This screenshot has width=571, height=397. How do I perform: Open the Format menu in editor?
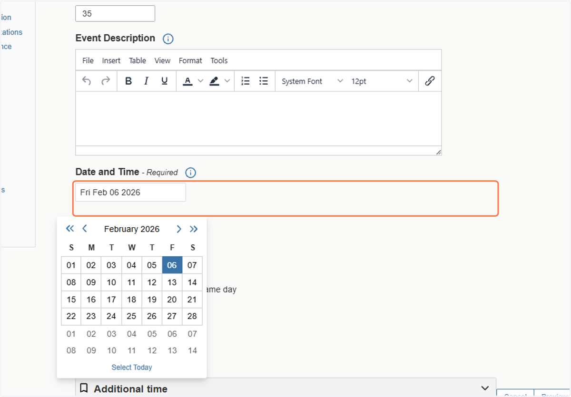pos(190,60)
